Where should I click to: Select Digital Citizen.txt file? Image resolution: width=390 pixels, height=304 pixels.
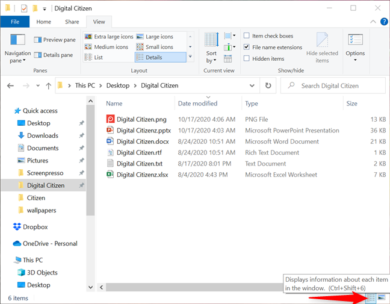pyautogui.click(x=140, y=164)
